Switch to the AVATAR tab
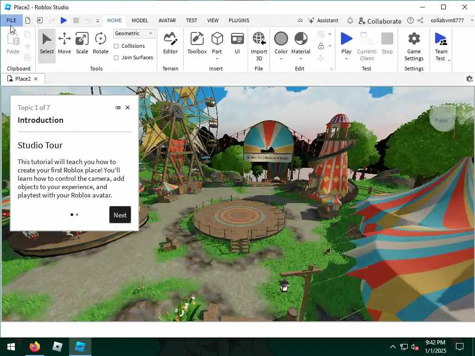Image resolution: width=475 pixels, height=356 pixels. pyautogui.click(x=167, y=20)
